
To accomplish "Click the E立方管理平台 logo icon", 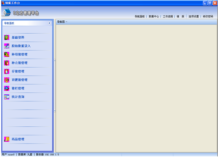I will [x=7, y=12].
